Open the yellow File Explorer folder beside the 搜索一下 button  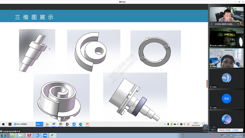point(47,124)
